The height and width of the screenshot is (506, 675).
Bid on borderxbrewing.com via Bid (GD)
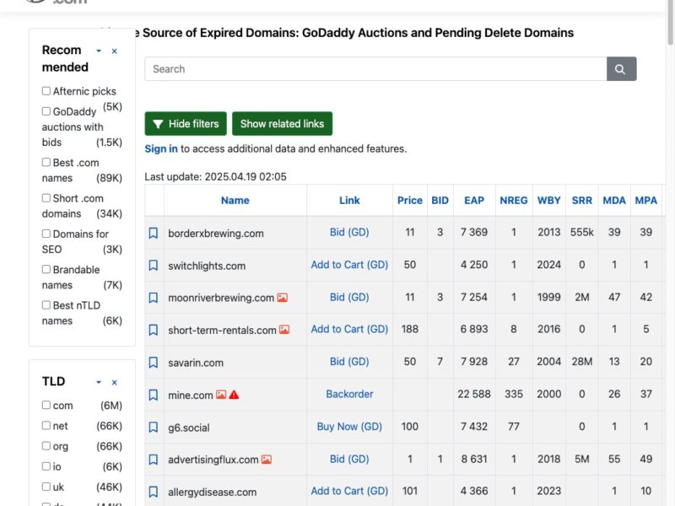coord(349,232)
